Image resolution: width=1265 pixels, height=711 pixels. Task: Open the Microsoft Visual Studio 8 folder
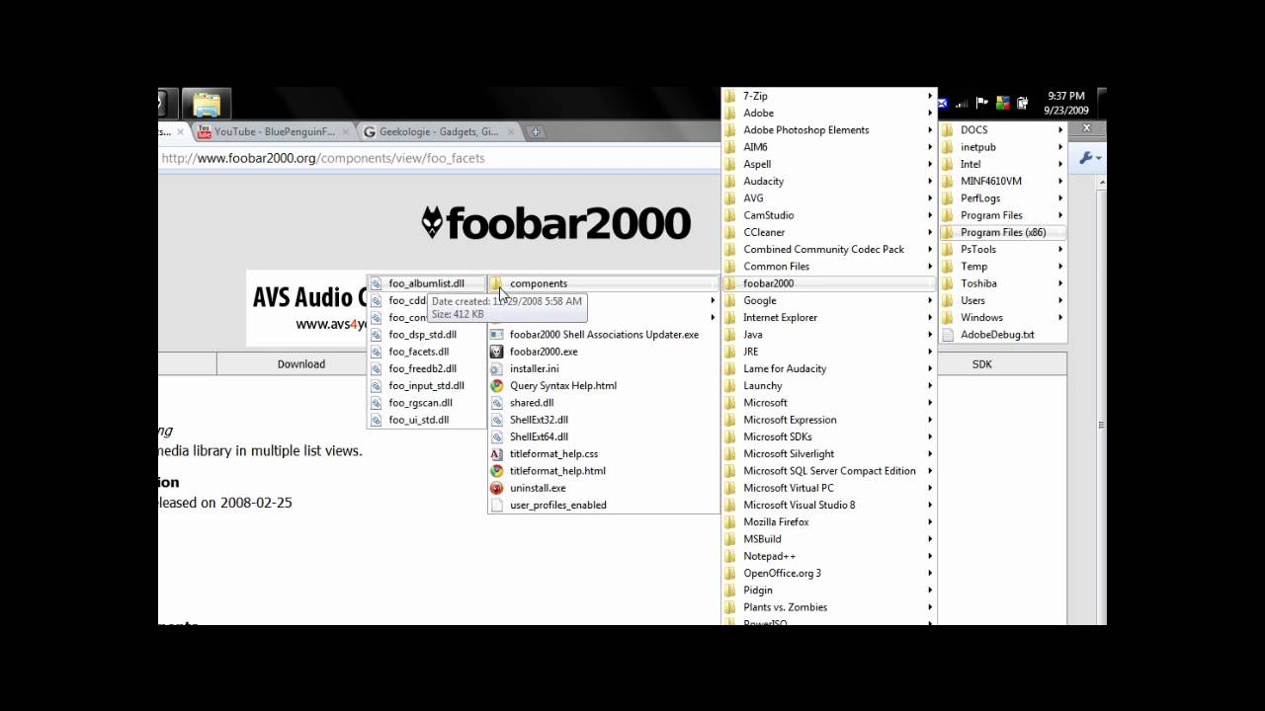(x=828, y=505)
